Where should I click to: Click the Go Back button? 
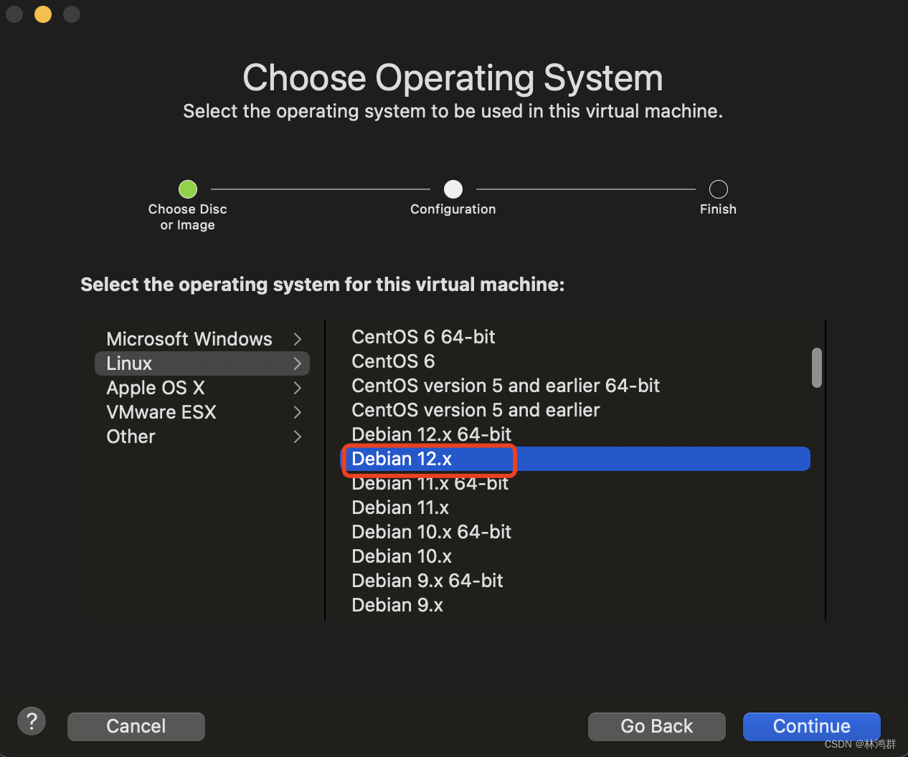pos(656,726)
